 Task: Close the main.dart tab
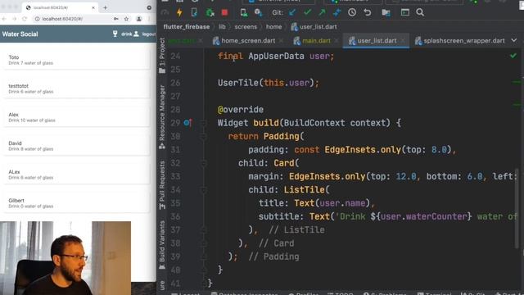[x=337, y=41]
